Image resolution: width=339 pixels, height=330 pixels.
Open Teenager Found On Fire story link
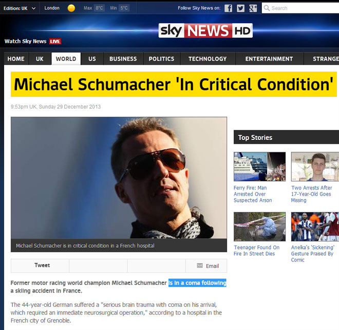257,251
